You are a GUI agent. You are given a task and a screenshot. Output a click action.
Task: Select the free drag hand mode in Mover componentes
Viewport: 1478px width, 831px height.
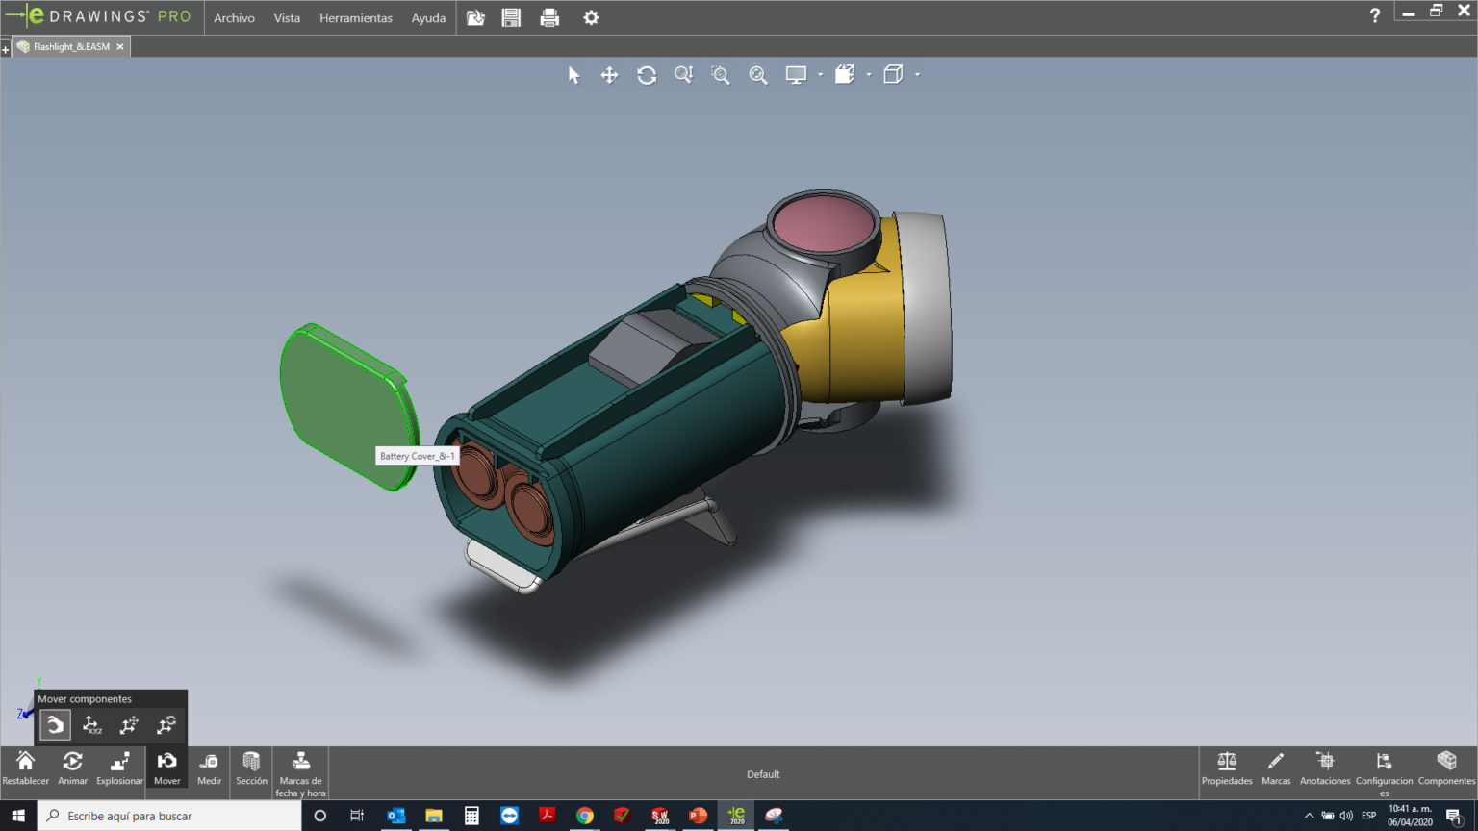click(x=55, y=725)
